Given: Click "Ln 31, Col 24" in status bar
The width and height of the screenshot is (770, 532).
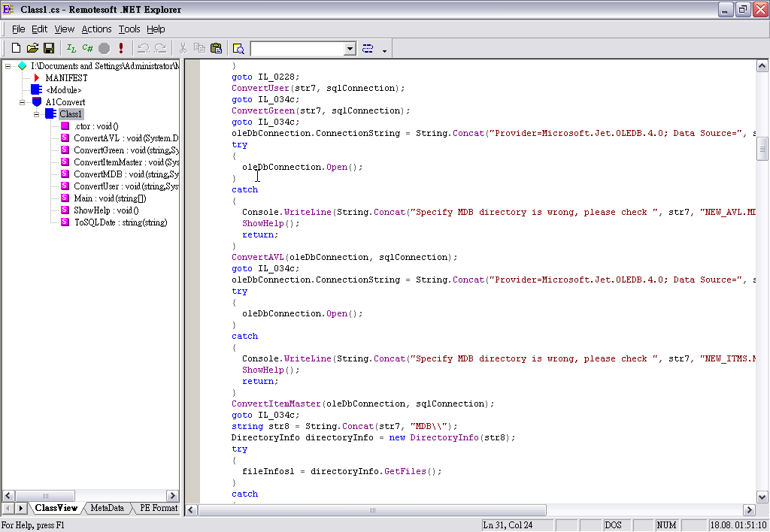Looking at the screenshot, I should pyautogui.click(x=508, y=525).
